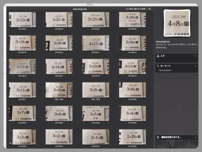Screen dimensions: 202x152
Task: Select the 3月18日 thumbnail
Action: point(59,43)
